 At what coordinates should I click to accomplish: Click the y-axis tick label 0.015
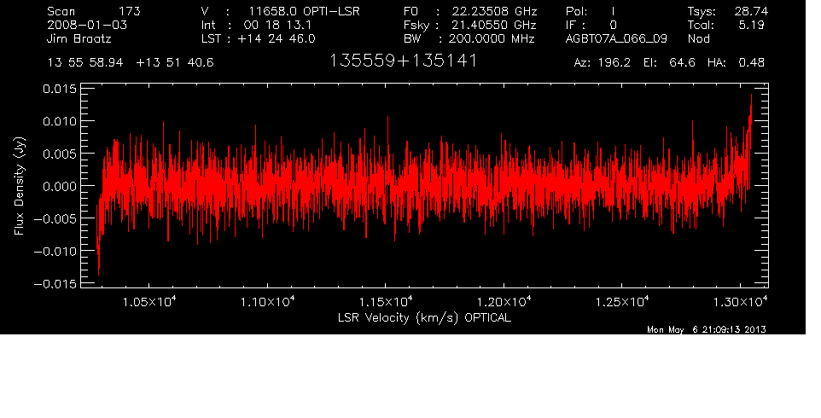tap(59, 89)
